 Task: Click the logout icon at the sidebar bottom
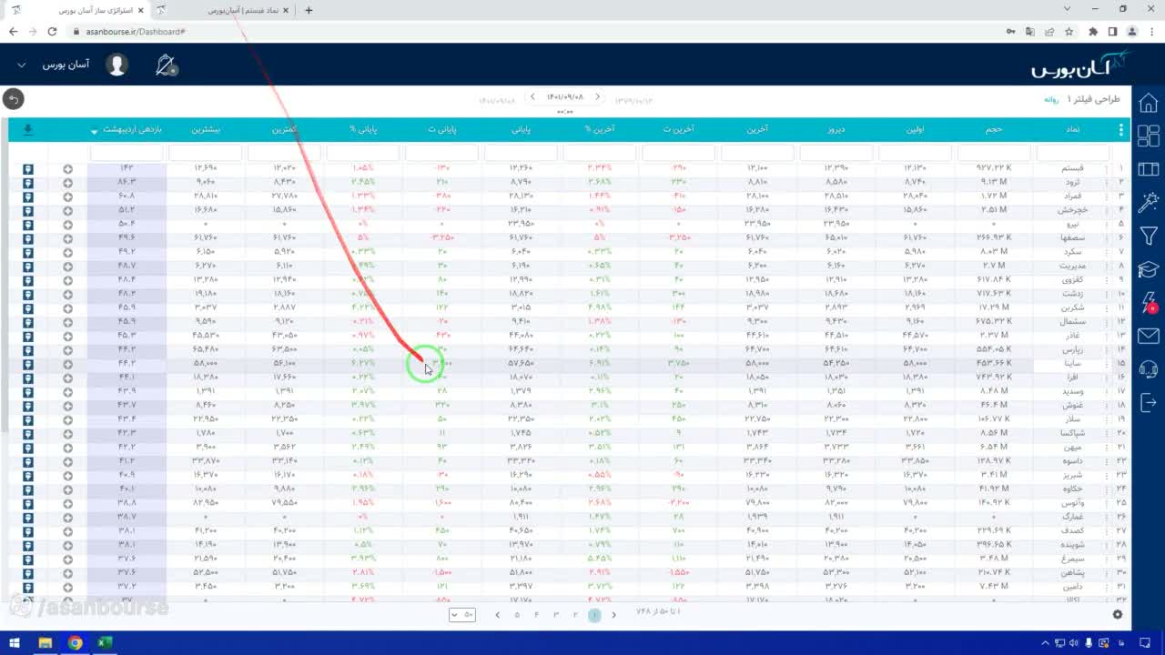click(x=1148, y=402)
